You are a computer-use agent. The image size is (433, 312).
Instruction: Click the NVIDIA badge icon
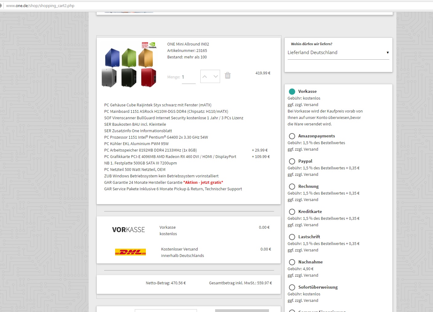153,45
